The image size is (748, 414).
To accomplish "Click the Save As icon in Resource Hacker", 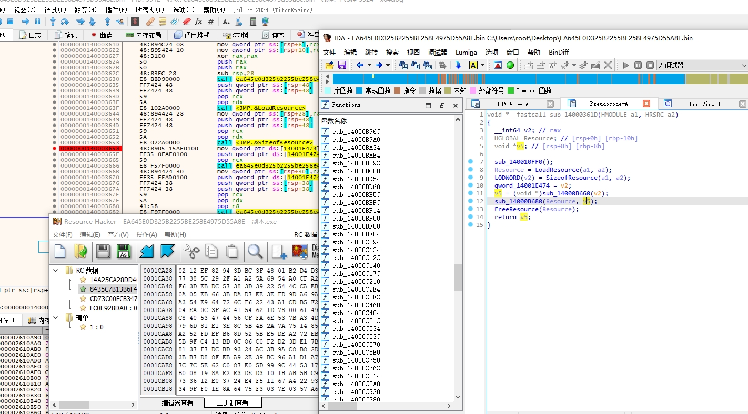I will pyautogui.click(x=124, y=251).
